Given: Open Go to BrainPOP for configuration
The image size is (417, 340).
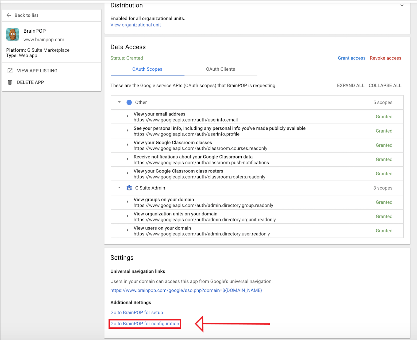Looking at the screenshot, I should 145,324.
